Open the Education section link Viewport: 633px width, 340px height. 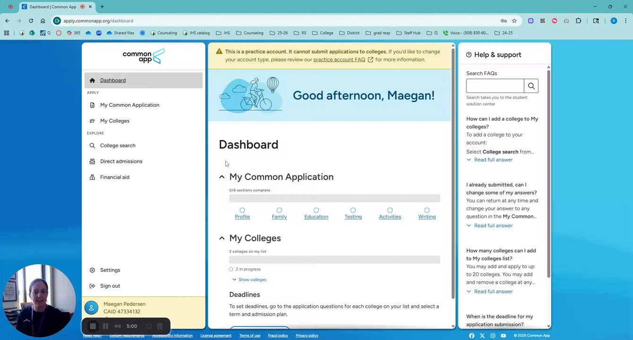point(316,217)
